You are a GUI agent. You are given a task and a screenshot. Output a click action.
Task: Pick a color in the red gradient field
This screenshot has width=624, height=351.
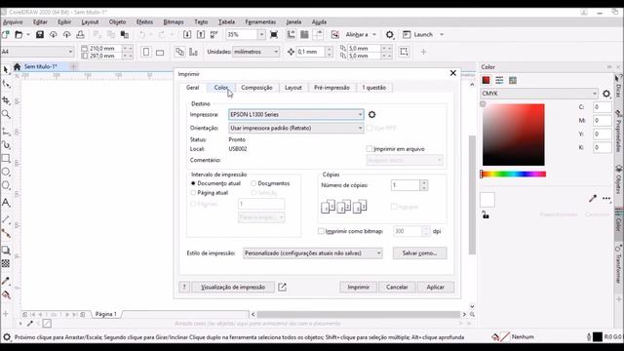pos(514,135)
